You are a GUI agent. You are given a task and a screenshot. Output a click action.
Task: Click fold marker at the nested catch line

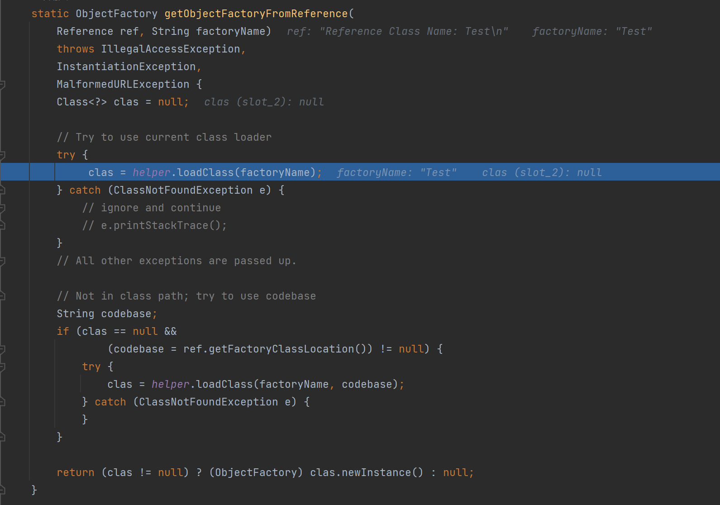pyautogui.click(x=2, y=402)
